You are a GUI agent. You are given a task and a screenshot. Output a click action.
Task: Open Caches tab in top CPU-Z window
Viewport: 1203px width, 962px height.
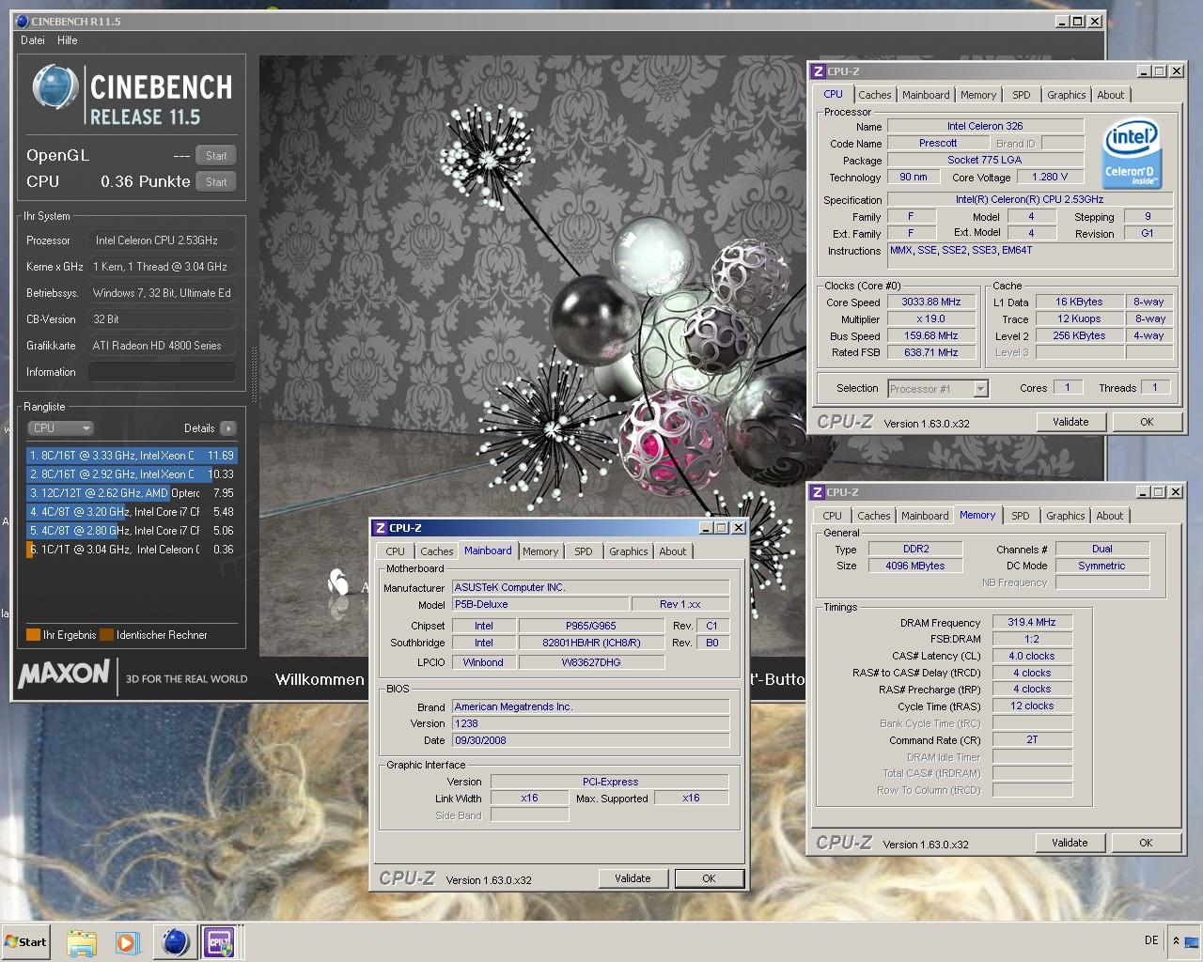pos(874,95)
